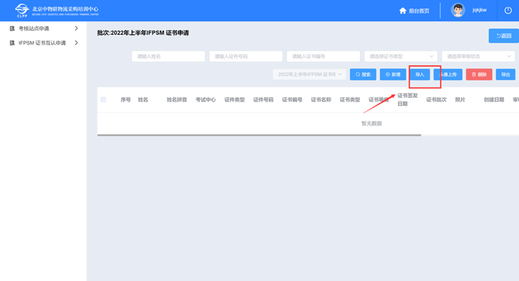
Task: Open the 请选择审核状态 dropdown
Action: coord(478,56)
